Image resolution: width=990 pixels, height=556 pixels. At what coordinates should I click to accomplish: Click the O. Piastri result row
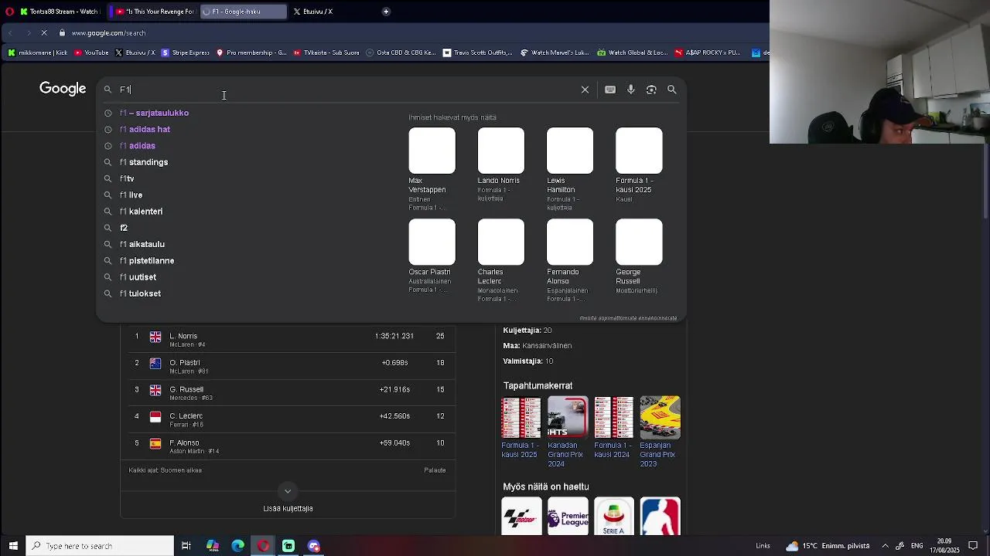tap(288, 366)
